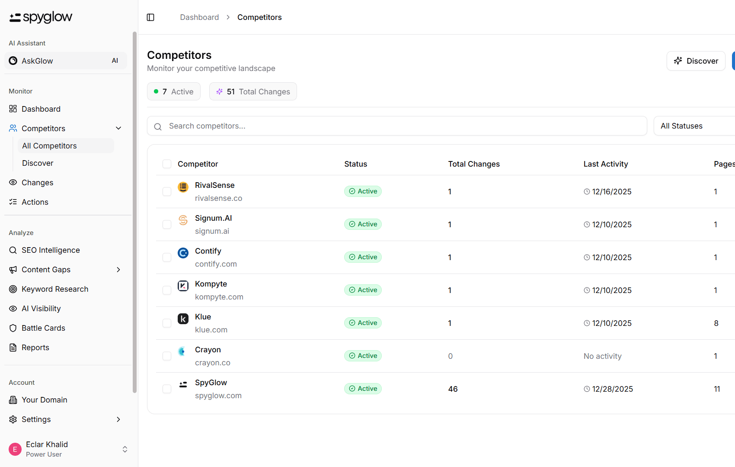Open the Actions checklist item
The width and height of the screenshot is (735, 467).
click(35, 202)
